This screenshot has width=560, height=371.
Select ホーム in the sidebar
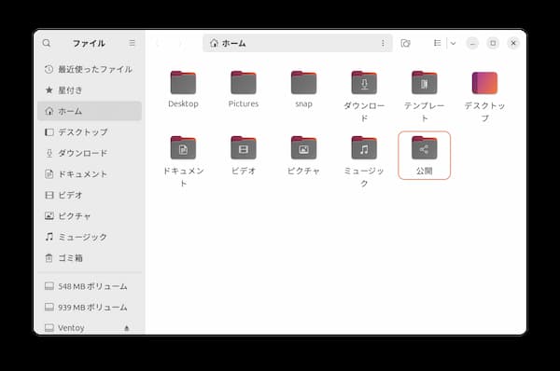pos(90,111)
